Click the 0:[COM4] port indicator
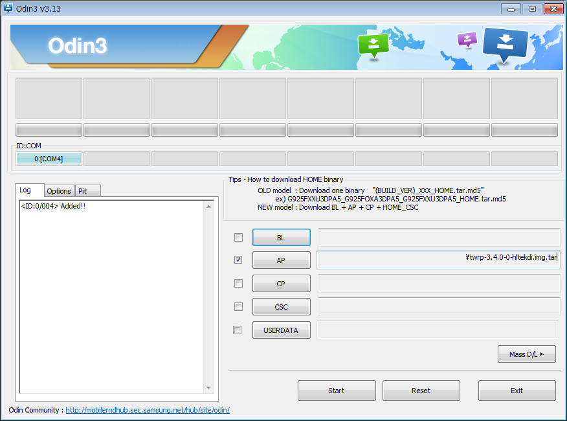Screen dimensions: 567x421 pyautogui.click(x=49, y=159)
